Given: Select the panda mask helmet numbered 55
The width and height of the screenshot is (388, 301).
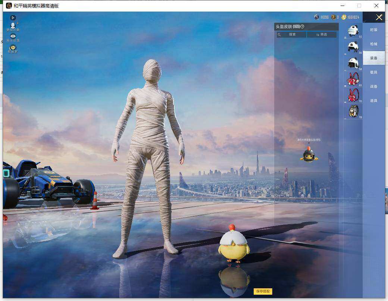Looking at the screenshot, I should click(x=353, y=31).
